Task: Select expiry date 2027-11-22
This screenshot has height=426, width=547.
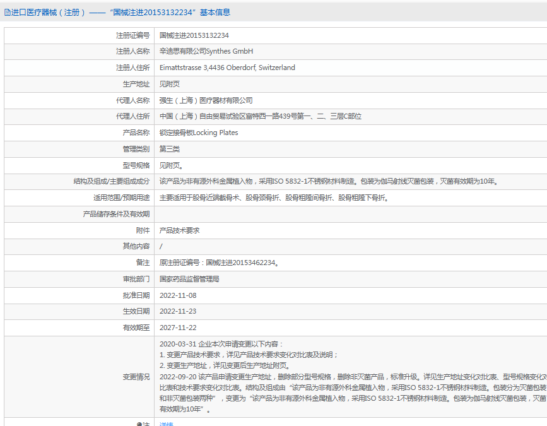Action: pyautogui.click(x=178, y=328)
